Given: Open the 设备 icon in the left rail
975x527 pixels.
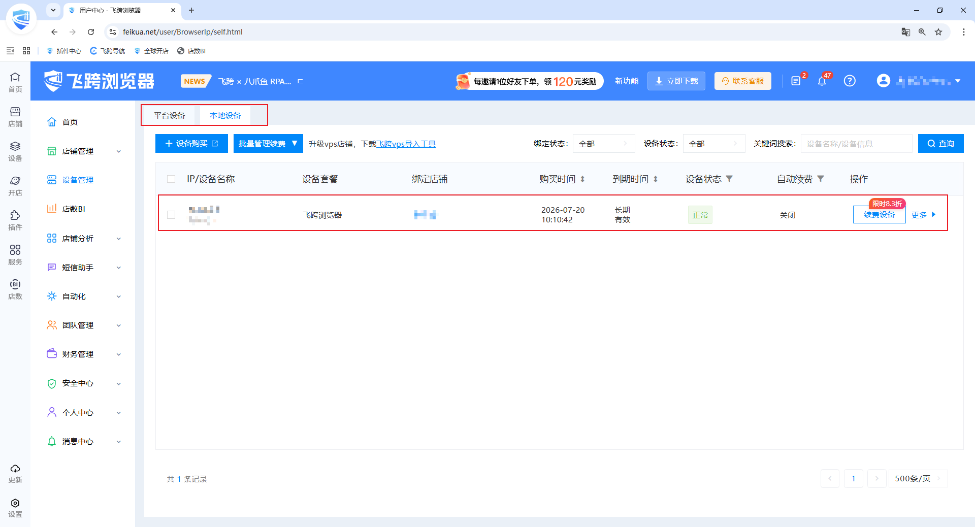Looking at the screenshot, I should click(x=15, y=151).
